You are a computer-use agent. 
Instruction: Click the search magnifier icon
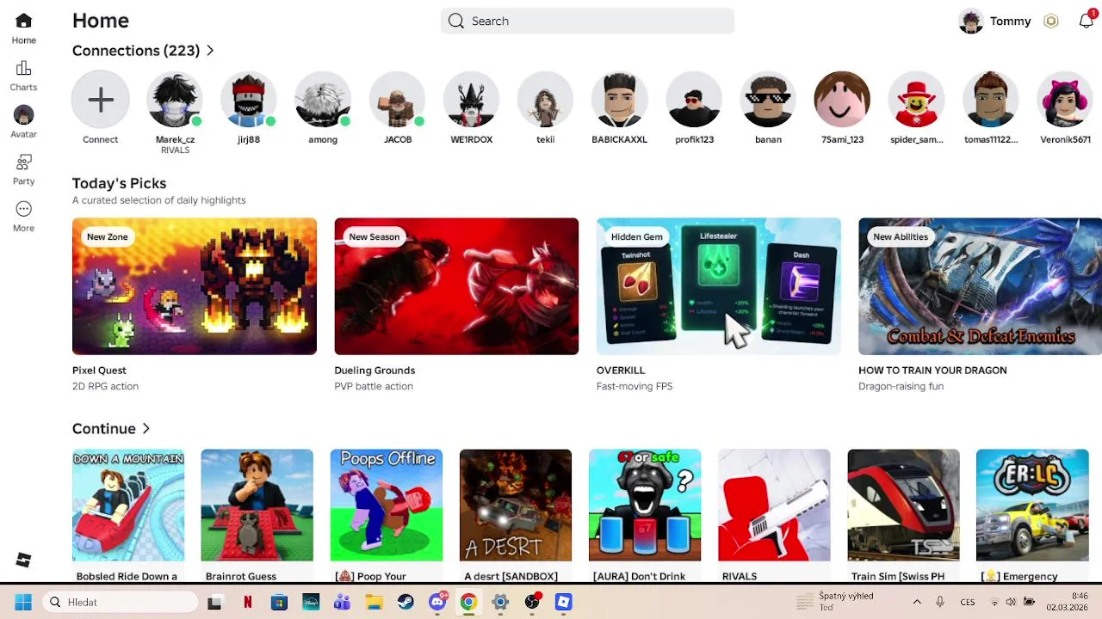456,21
